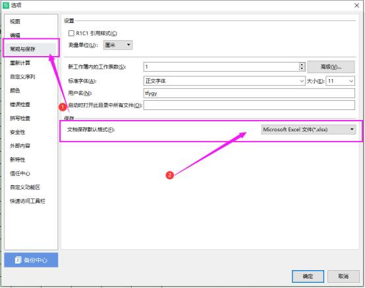Click the backup center document icon
365x288 pixels.
18,260
